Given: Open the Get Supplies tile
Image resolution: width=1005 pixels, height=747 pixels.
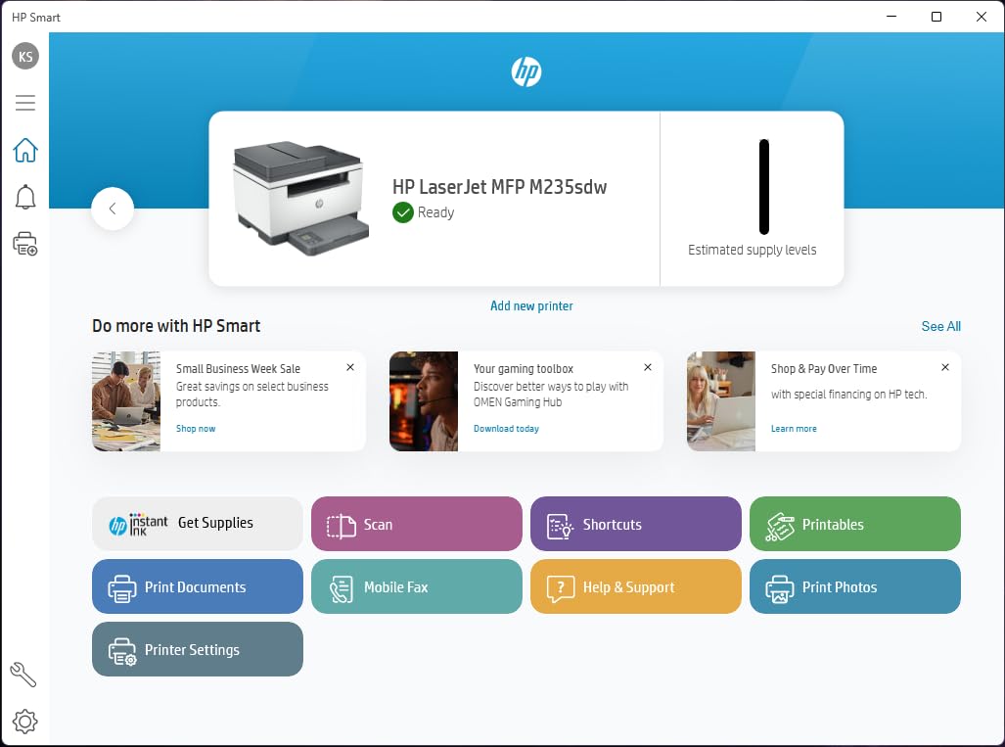Looking at the screenshot, I should [198, 524].
